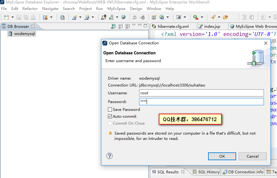Open the Search menu

click(x=69, y=9)
